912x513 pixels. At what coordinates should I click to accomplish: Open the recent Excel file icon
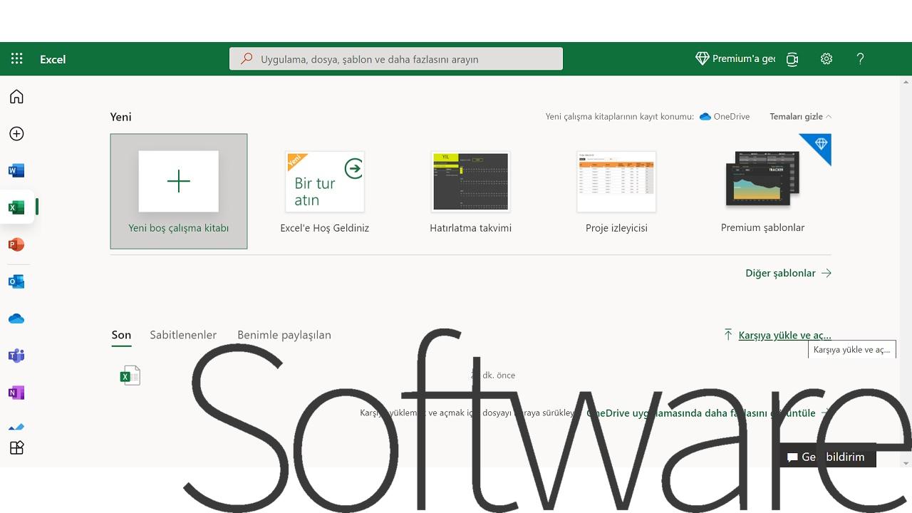coord(130,375)
